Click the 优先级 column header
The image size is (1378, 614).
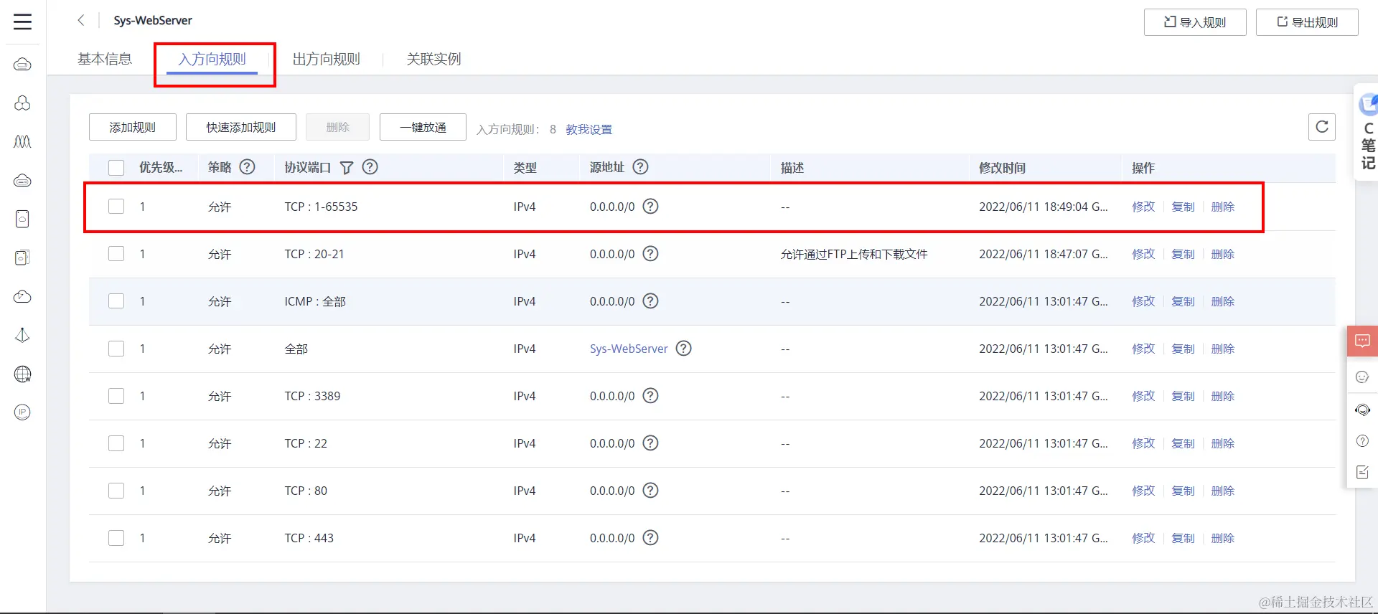coord(161,168)
